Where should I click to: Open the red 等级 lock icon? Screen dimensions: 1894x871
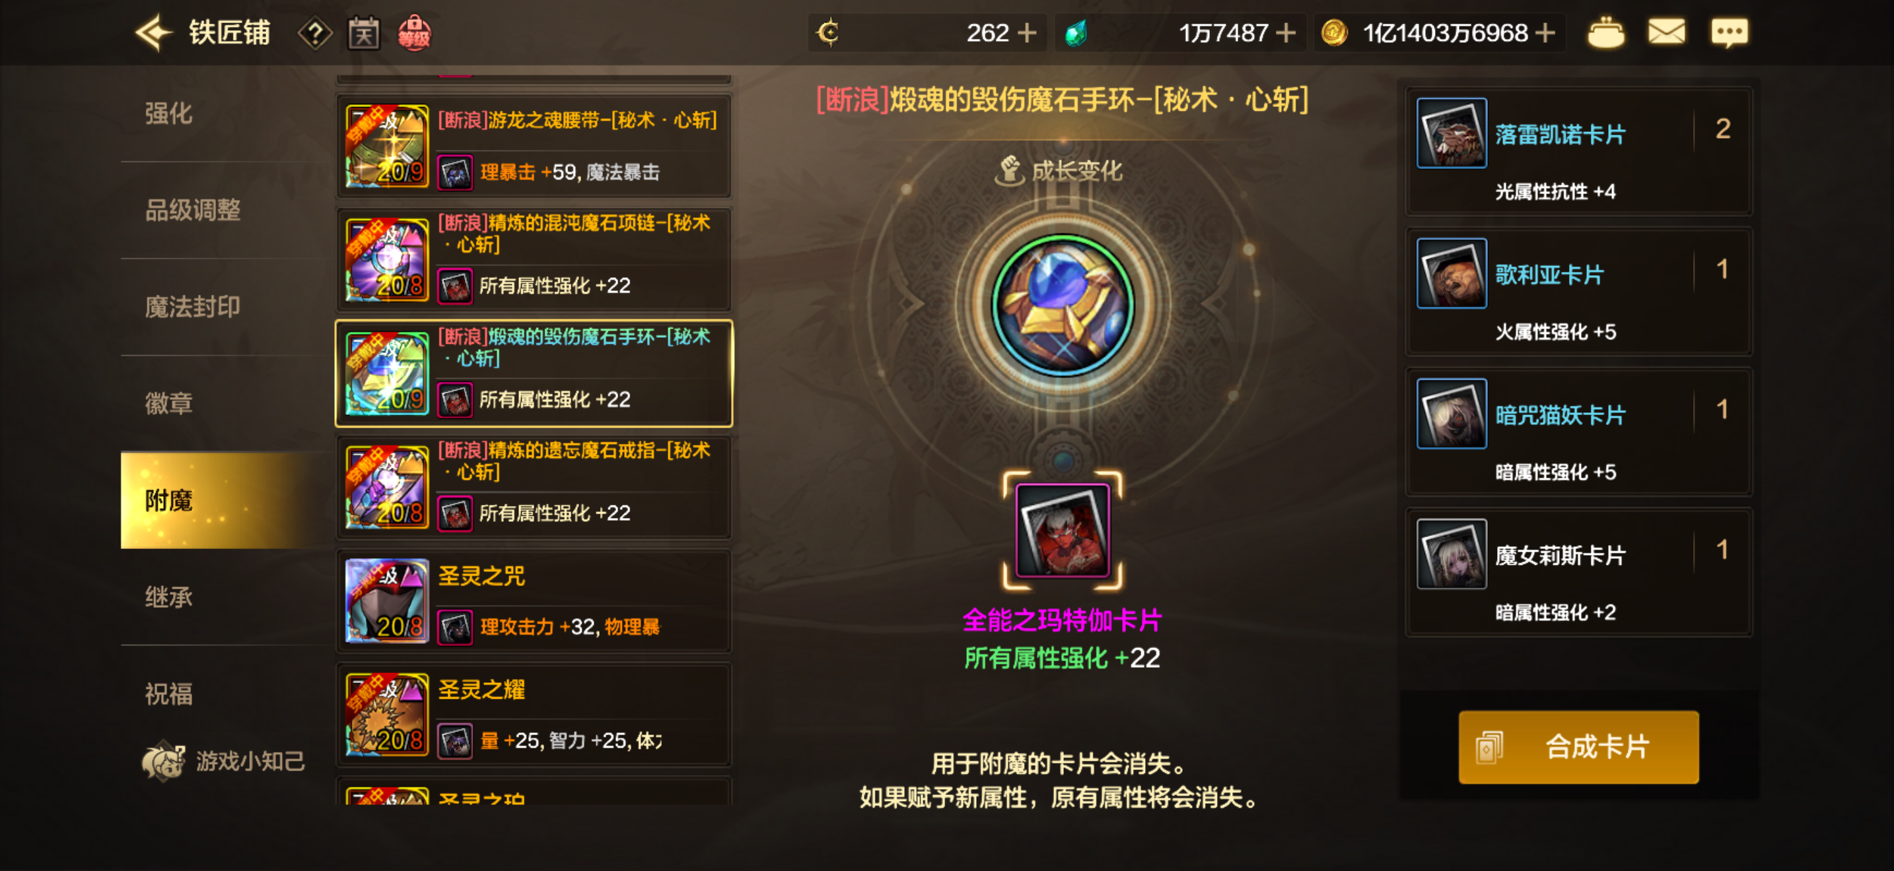pyautogui.click(x=414, y=33)
